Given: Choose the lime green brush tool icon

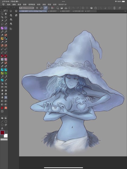Looking at the screenshot, I should [x=2, y=73].
